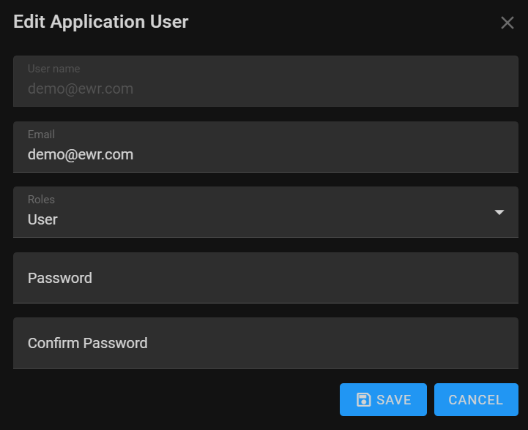Expand the Roles dropdown arrow
Viewport: 528px width, 430px height.
[x=499, y=212]
